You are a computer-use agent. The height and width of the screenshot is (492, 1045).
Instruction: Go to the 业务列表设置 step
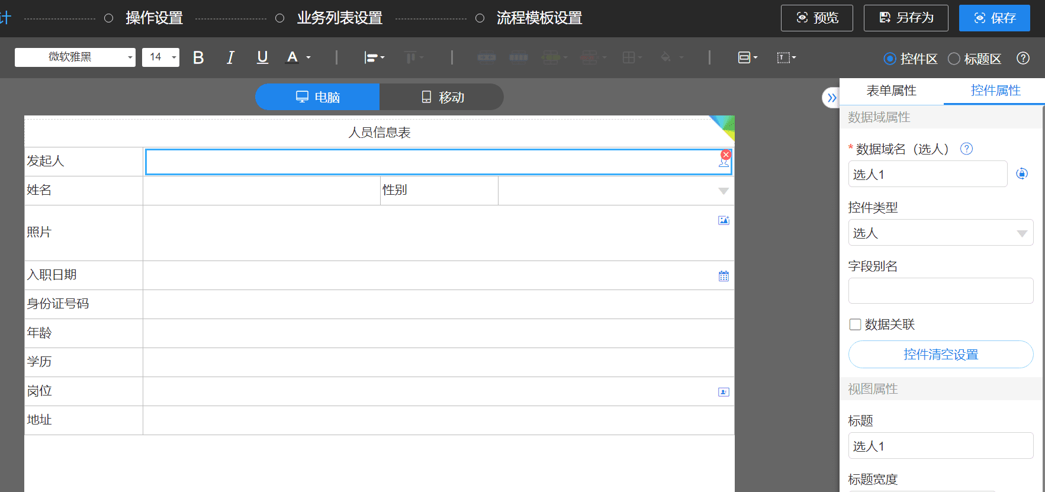(340, 18)
